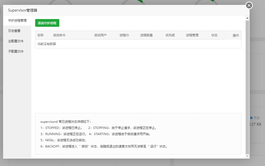Click the 下行 legend in background page
This screenshot has width=265, height=166.
[255, 118]
